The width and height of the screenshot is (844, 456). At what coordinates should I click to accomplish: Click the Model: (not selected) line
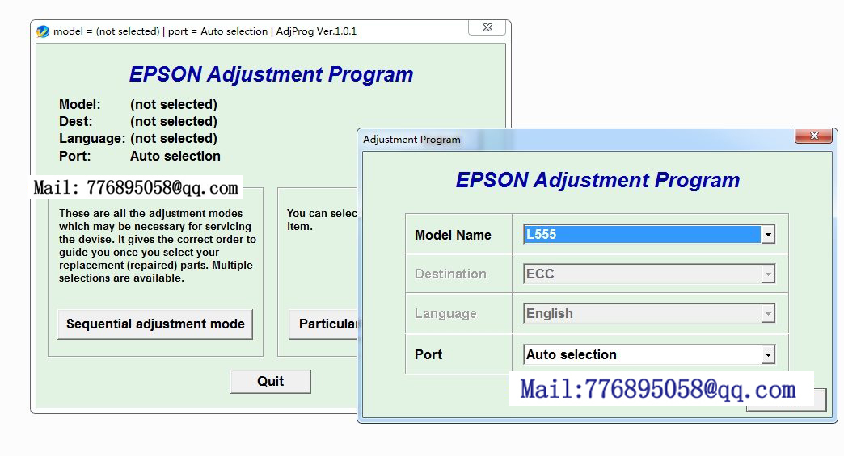[137, 104]
